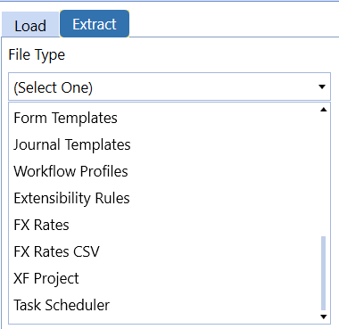Viewport: 339px width, 329px height.
Task: Select the Extract tab
Action: click(x=95, y=24)
